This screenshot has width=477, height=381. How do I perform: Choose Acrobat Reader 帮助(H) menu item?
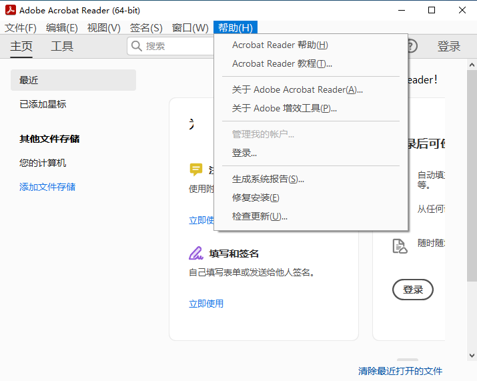tap(311, 45)
